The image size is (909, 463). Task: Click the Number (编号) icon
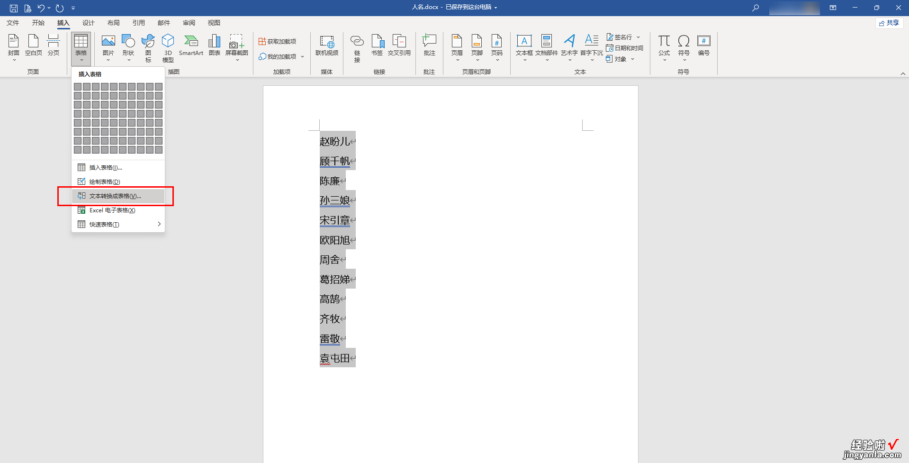(704, 45)
